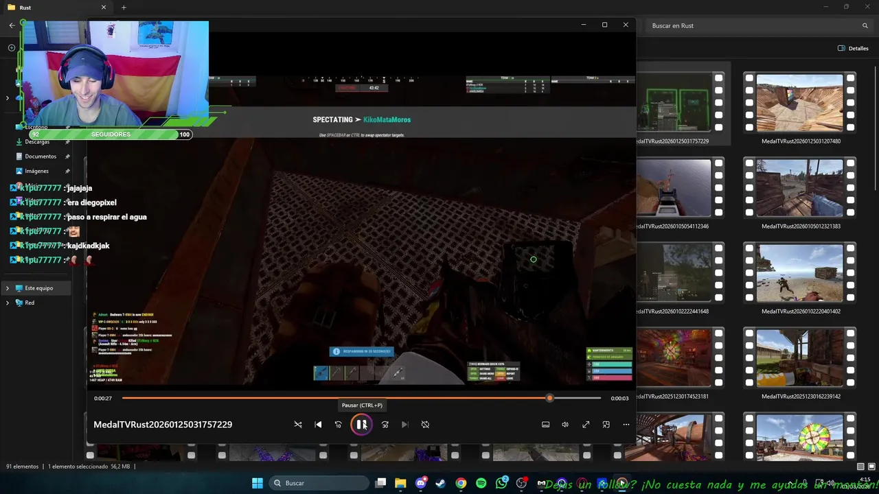Close the Rust tab in Explorer
The width and height of the screenshot is (879, 494).
click(x=104, y=8)
